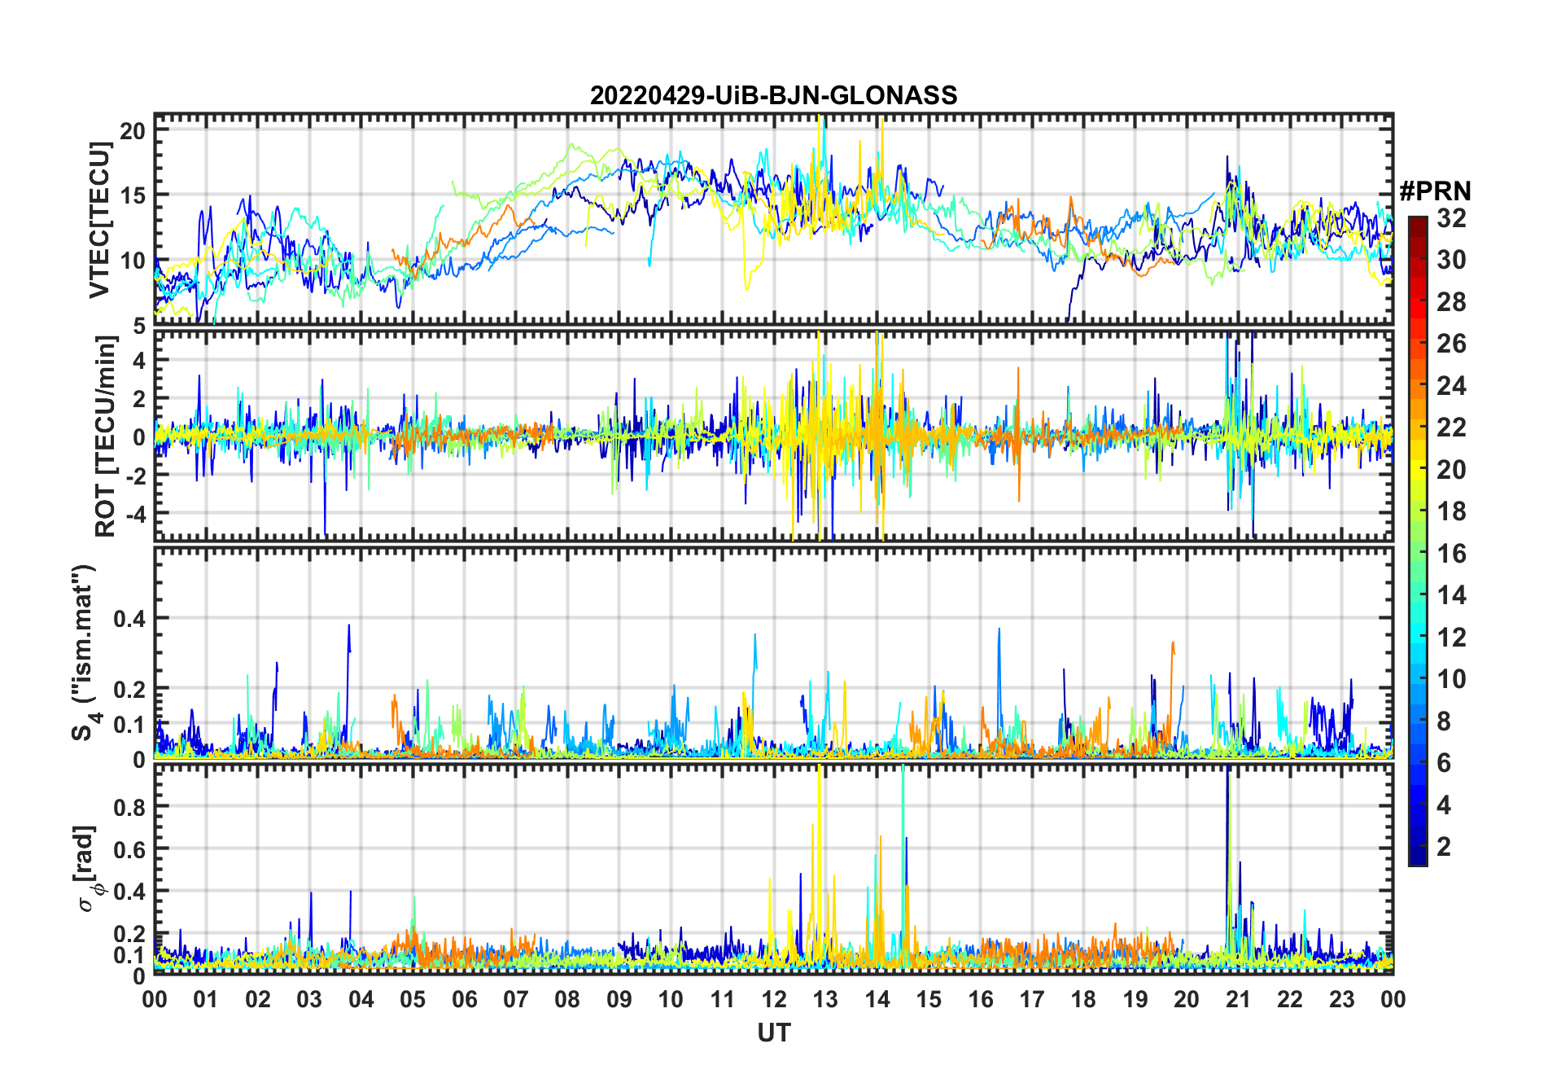Click the "18" tick on the PRN colorbar
Screen dimensions: 1548x1083
click(1451, 511)
